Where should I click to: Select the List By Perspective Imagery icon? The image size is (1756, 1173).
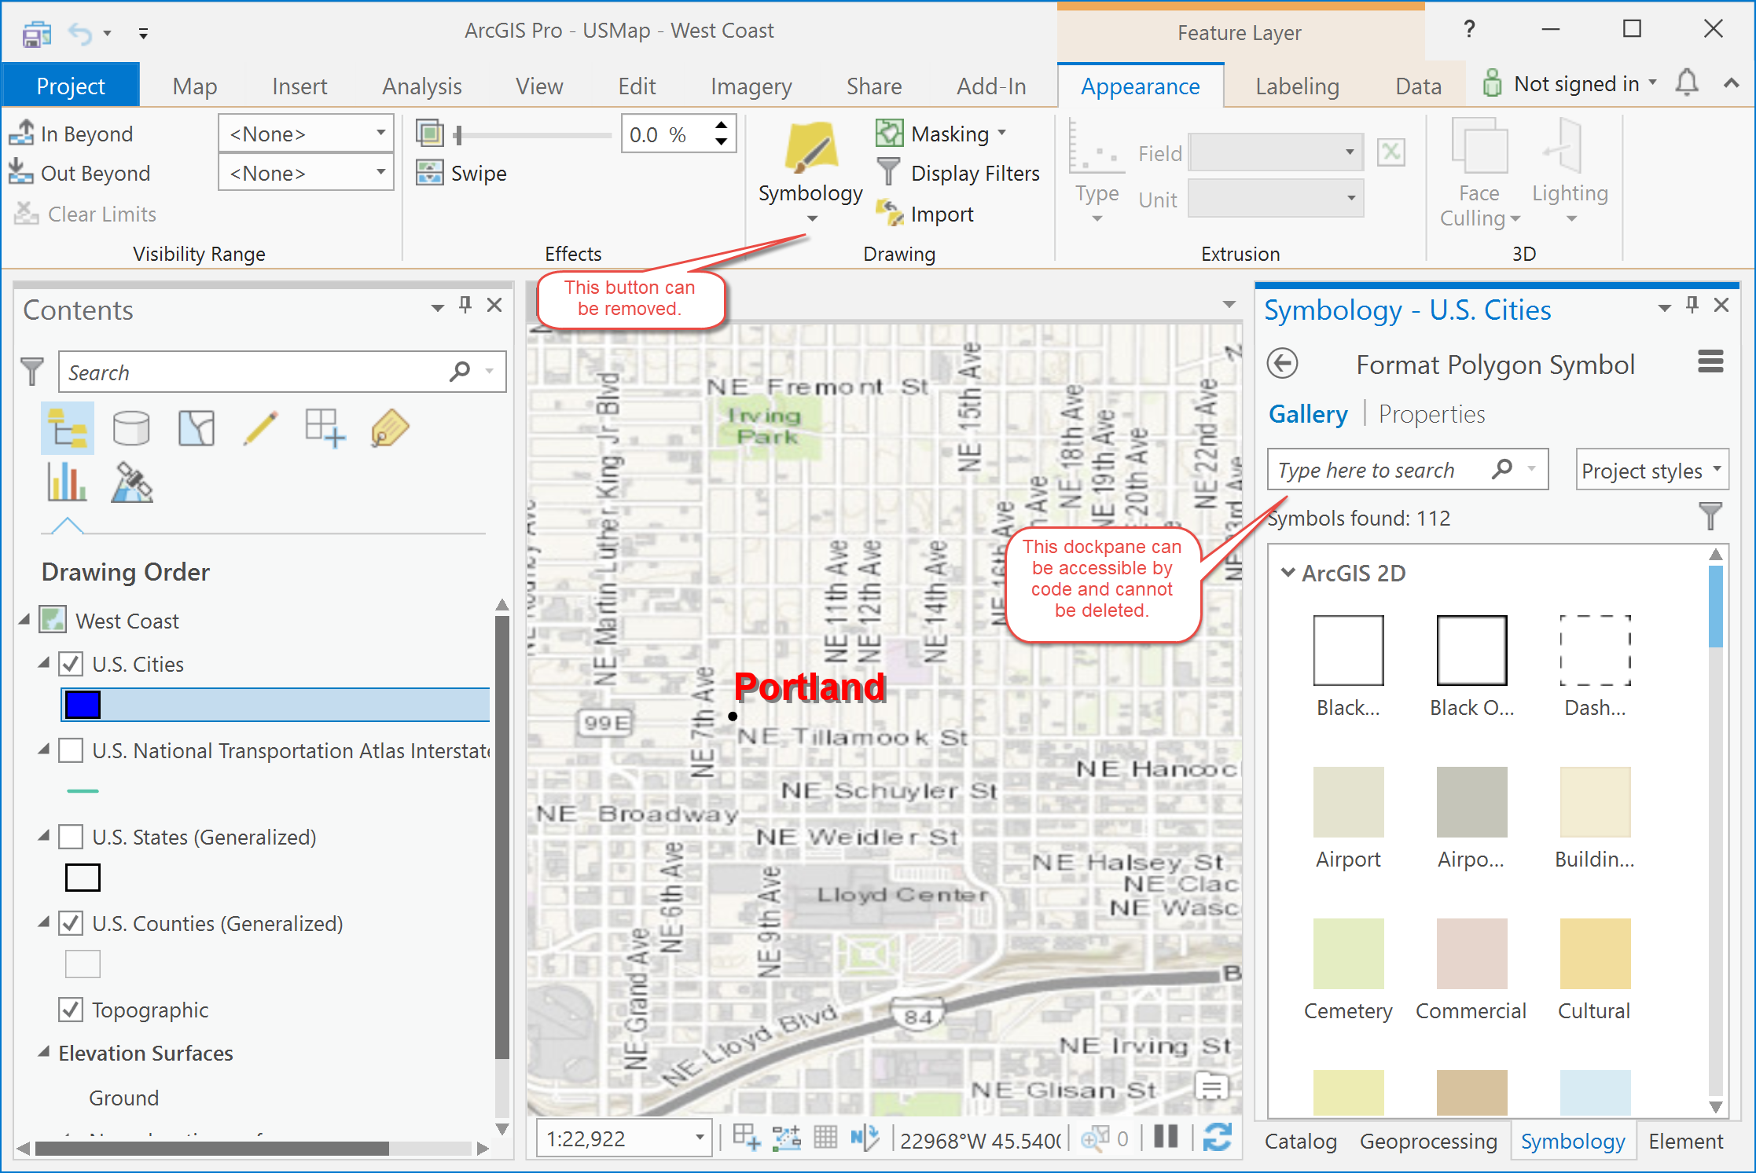(131, 481)
